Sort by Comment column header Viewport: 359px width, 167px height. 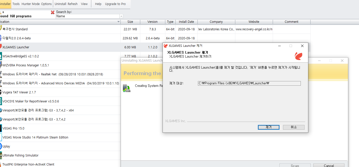[x=292, y=22]
